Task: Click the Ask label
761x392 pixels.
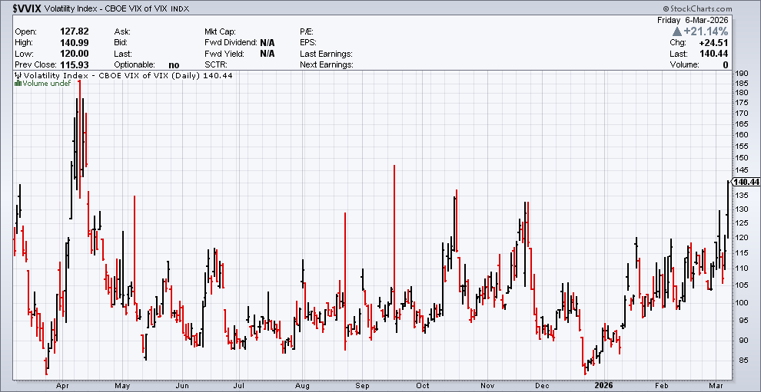Action: pos(122,31)
